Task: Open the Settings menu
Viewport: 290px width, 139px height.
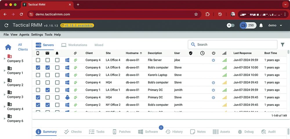Action: point(37,35)
